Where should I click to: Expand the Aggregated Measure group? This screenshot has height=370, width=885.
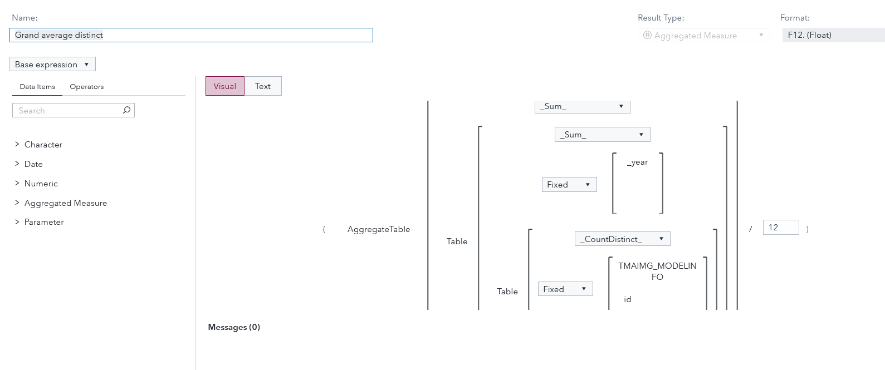(17, 203)
